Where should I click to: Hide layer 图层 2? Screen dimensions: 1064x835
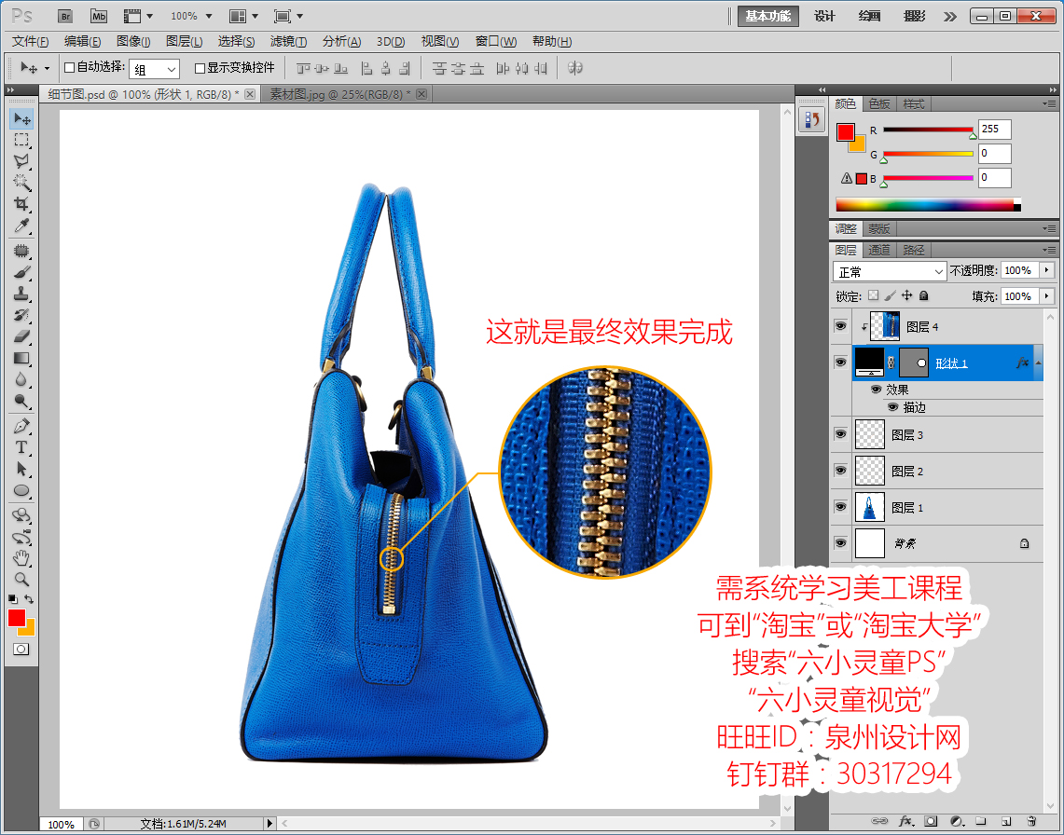[x=841, y=470]
